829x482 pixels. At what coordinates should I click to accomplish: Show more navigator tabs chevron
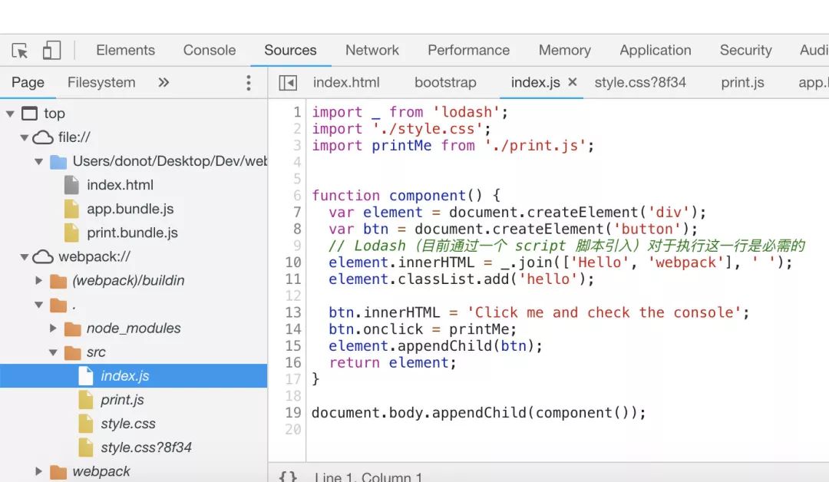click(163, 82)
